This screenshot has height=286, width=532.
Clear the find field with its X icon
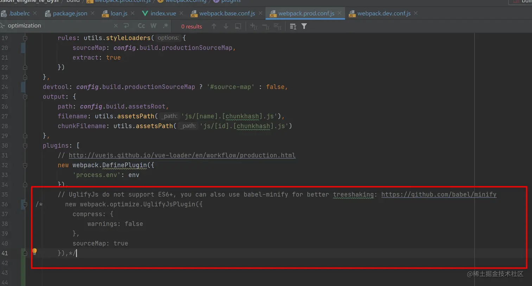point(116,26)
